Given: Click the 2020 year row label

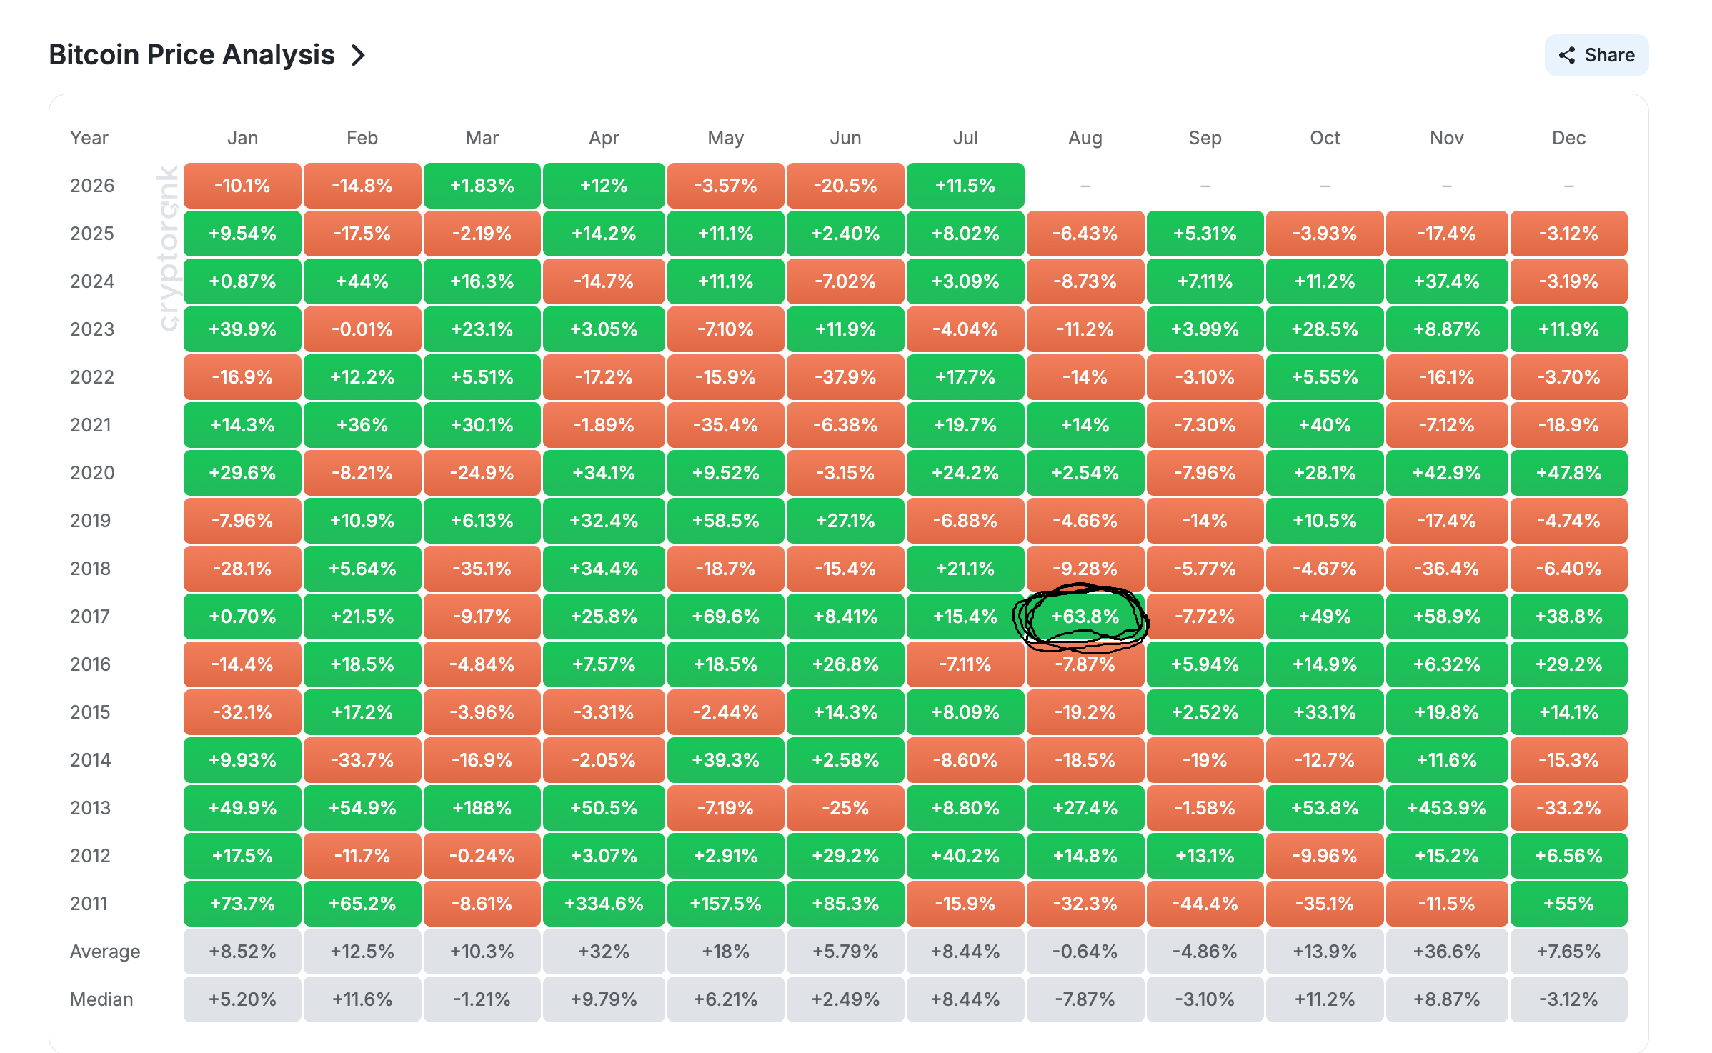Looking at the screenshot, I should click(x=92, y=473).
